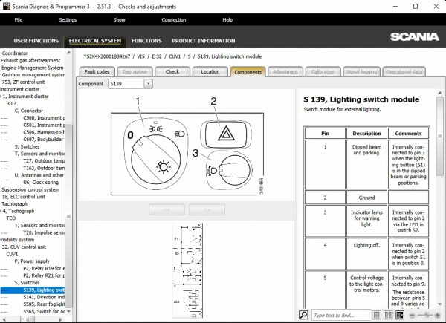Screen dimensions: 446x323
Task: Select 'S141, Direction indicator' tree item
Action: click(x=44, y=297)
